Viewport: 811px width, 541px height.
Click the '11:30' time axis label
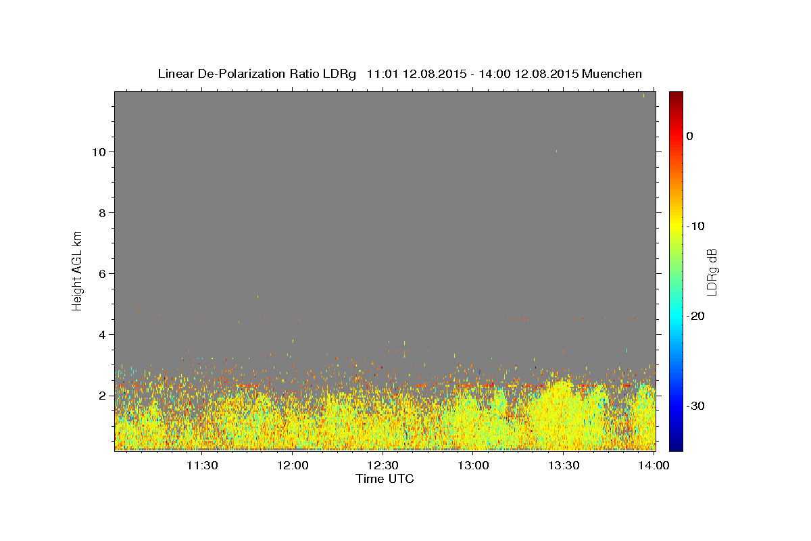(202, 465)
